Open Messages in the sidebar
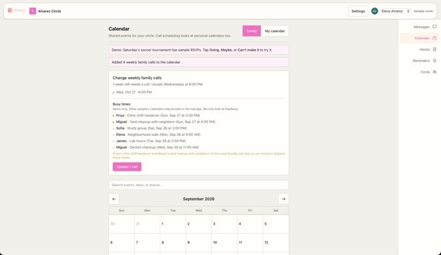441x255 pixels. 421,27
